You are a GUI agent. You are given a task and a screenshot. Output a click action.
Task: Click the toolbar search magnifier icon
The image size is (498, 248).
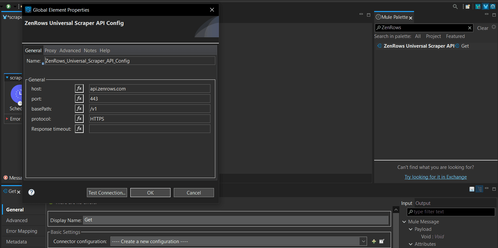point(455,6)
